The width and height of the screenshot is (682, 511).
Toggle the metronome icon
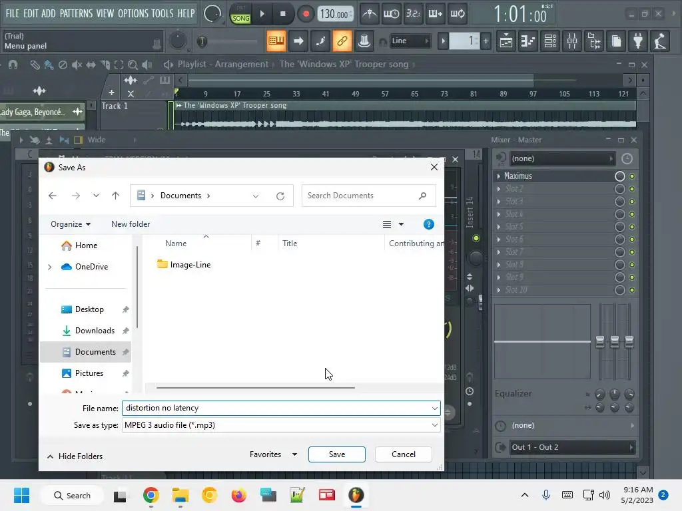[x=370, y=14]
